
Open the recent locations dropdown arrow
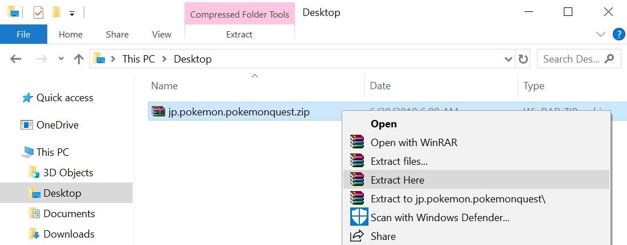pos(61,59)
